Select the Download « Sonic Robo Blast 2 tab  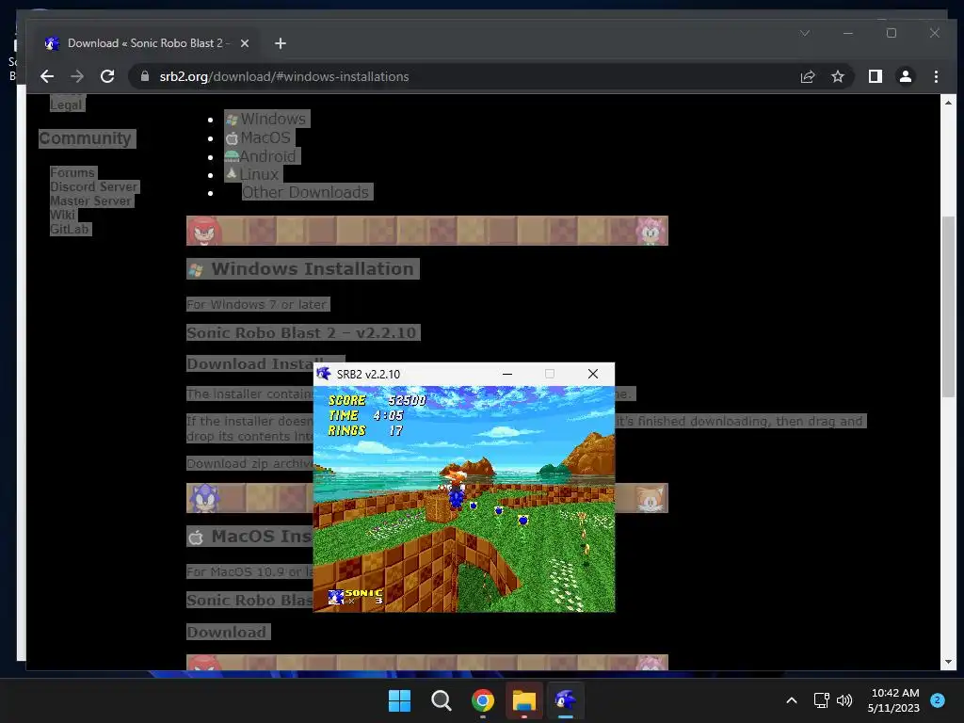click(x=148, y=43)
